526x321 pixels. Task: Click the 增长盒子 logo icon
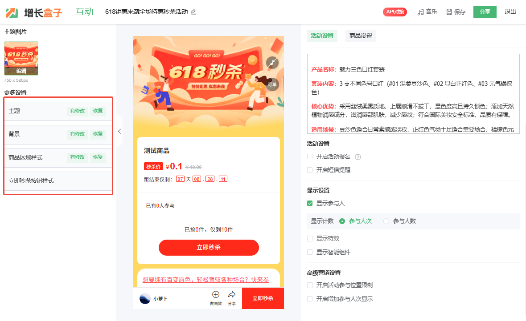click(12, 13)
